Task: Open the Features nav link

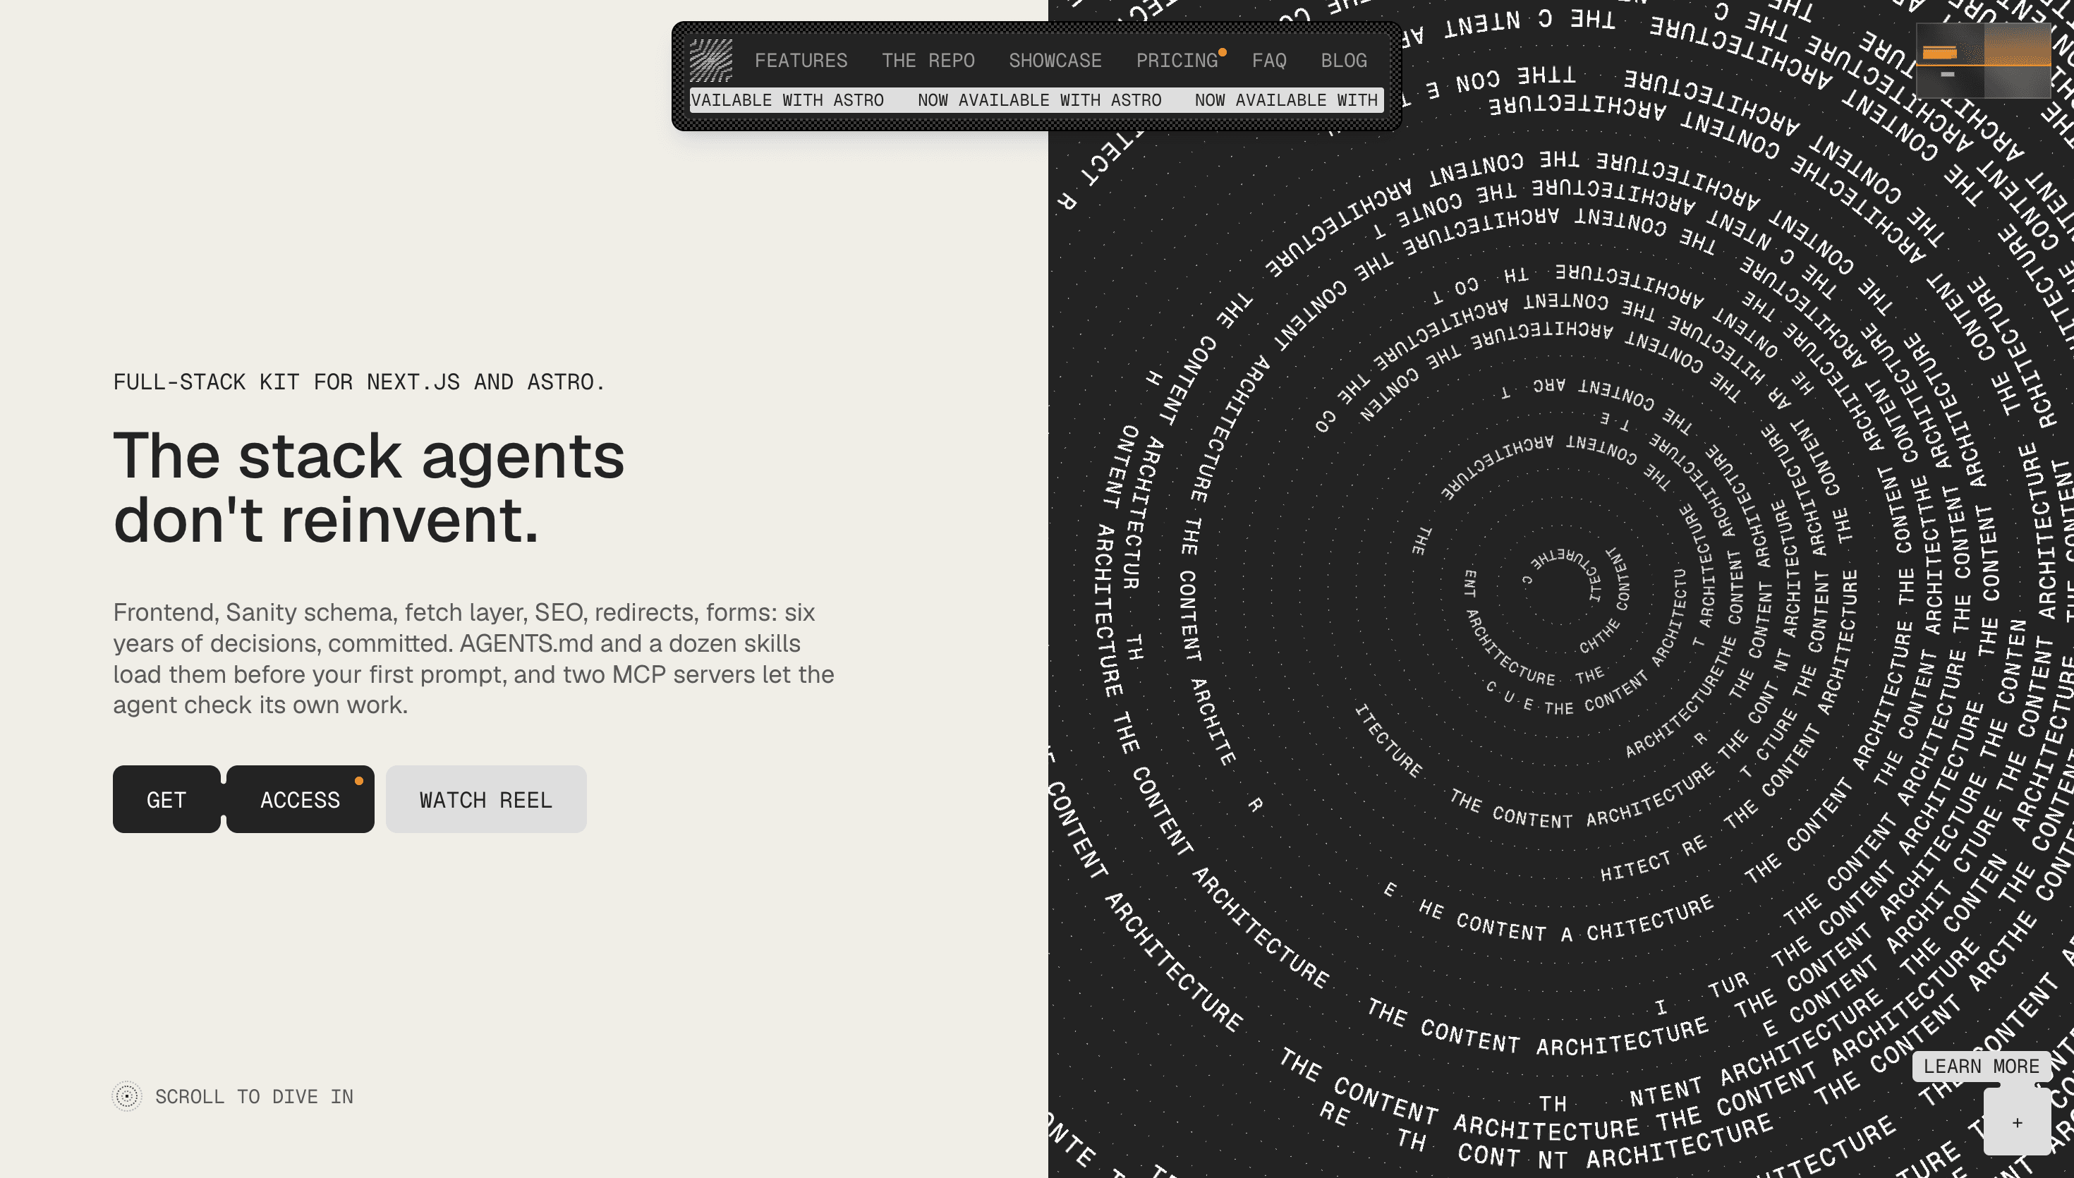Action: point(801,61)
